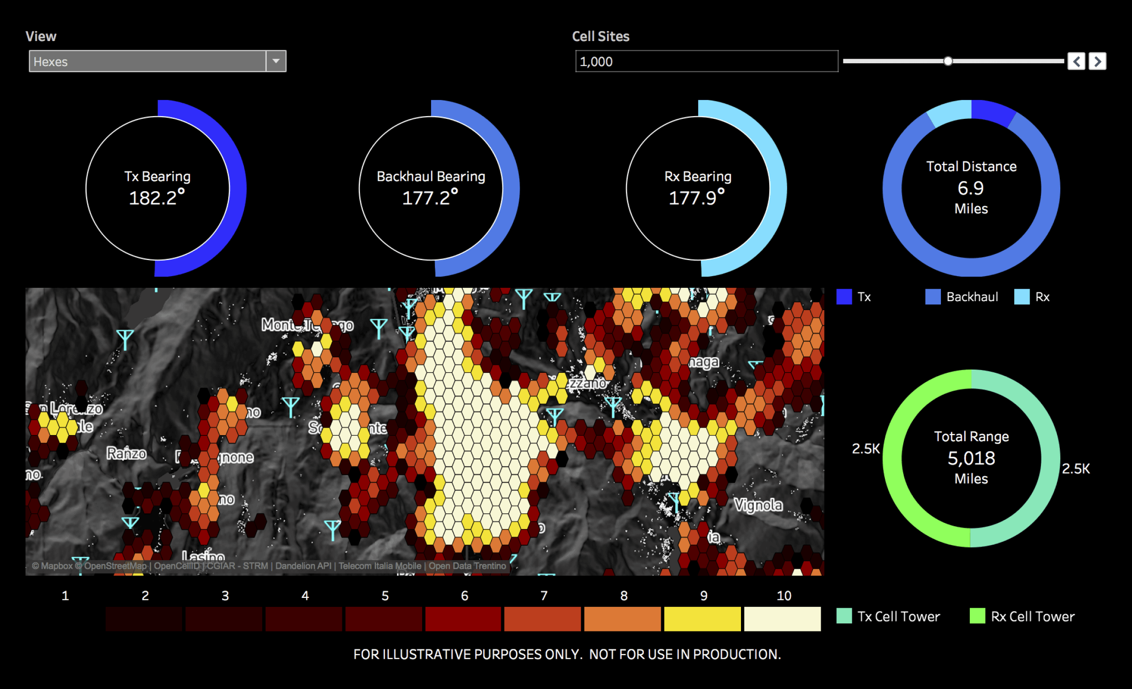This screenshot has height=689, width=1132.
Task: Click the right stepper arrow beside the slider
Action: (1098, 61)
